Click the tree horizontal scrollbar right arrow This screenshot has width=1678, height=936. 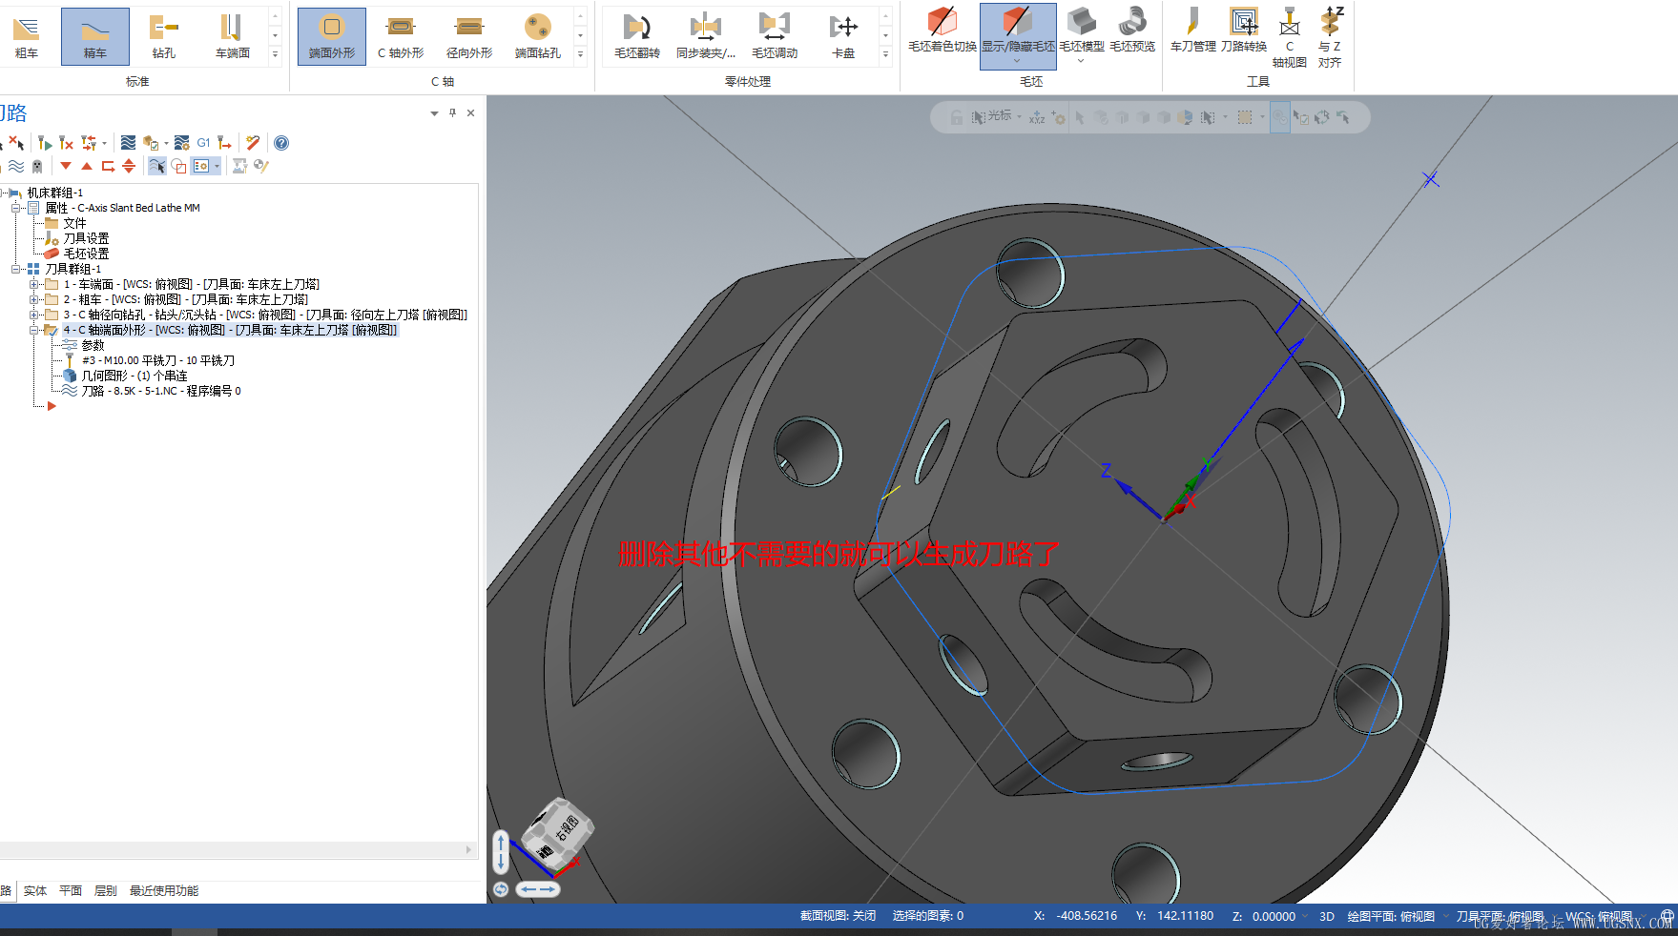click(468, 849)
